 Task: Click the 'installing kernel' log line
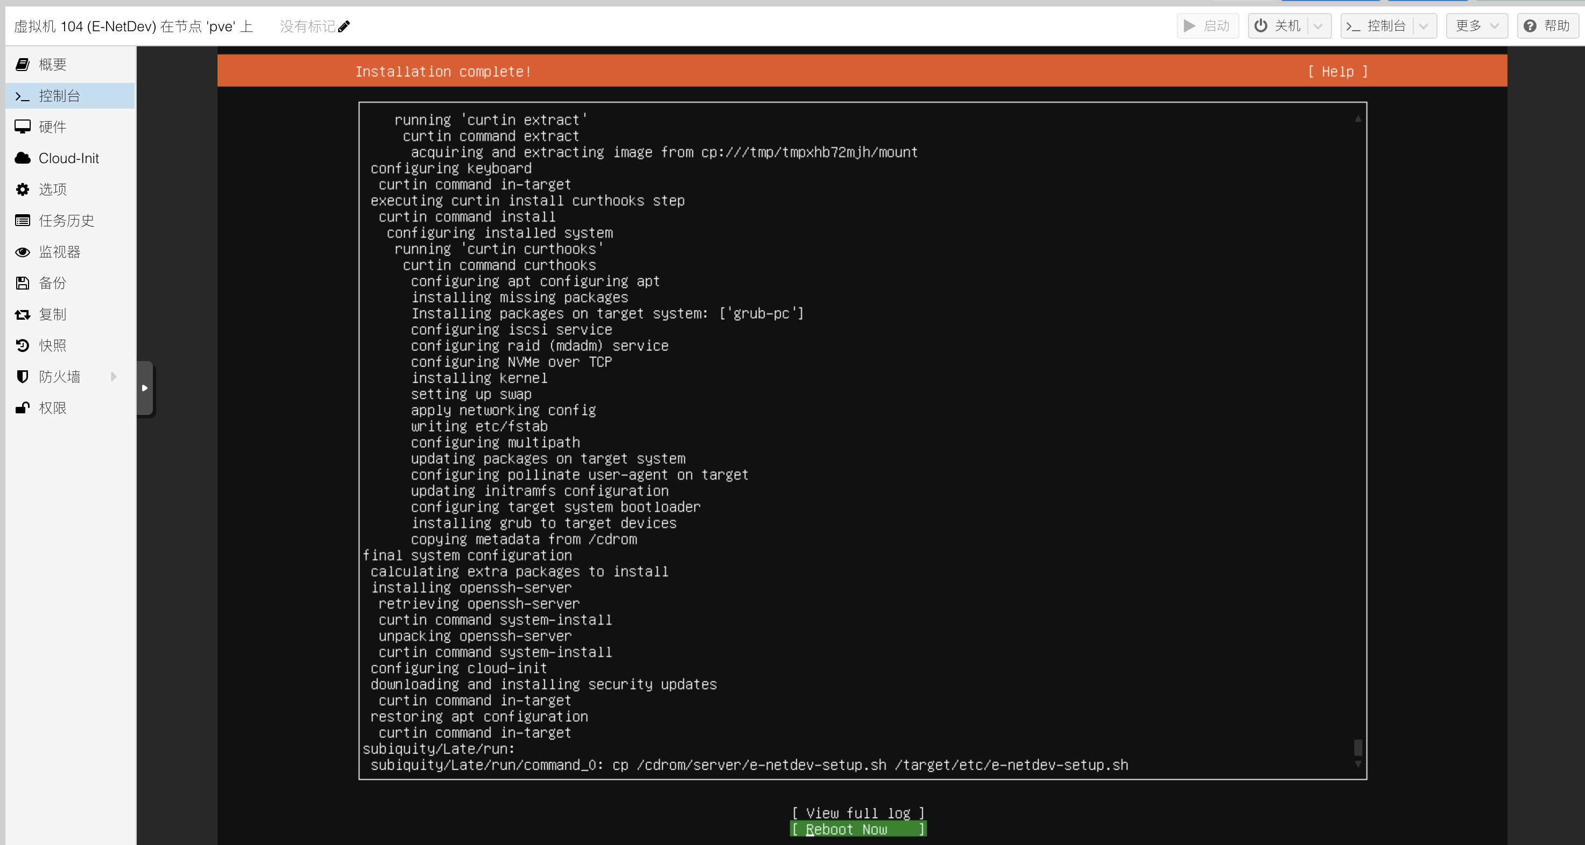(479, 378)
